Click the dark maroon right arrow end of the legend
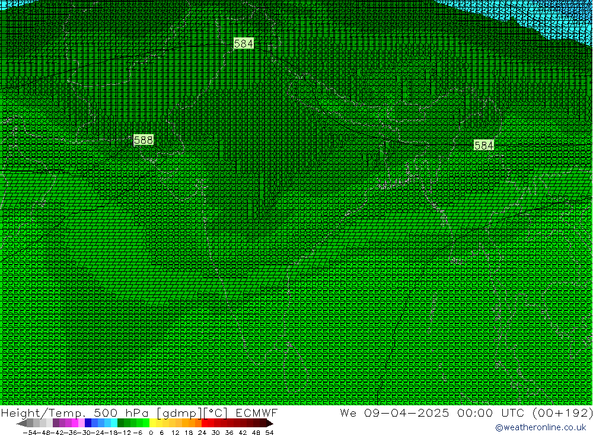 click(270, 423)
